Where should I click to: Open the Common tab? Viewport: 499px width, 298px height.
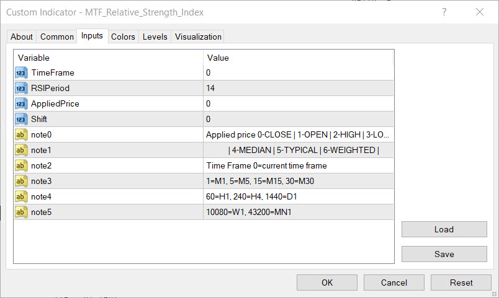(x=57, y=37)
